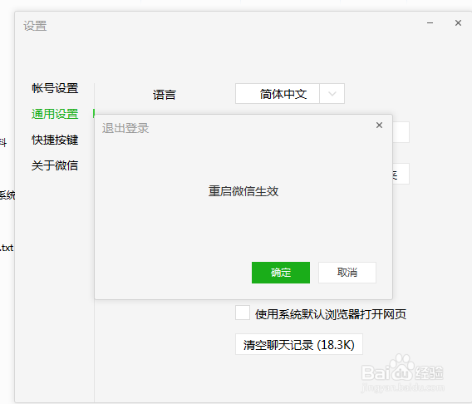Viewport: 472px width, 404px height.
Task: Enable 使用系统默认浏览器打开网页 checkbox
Action: click(243, 313)
